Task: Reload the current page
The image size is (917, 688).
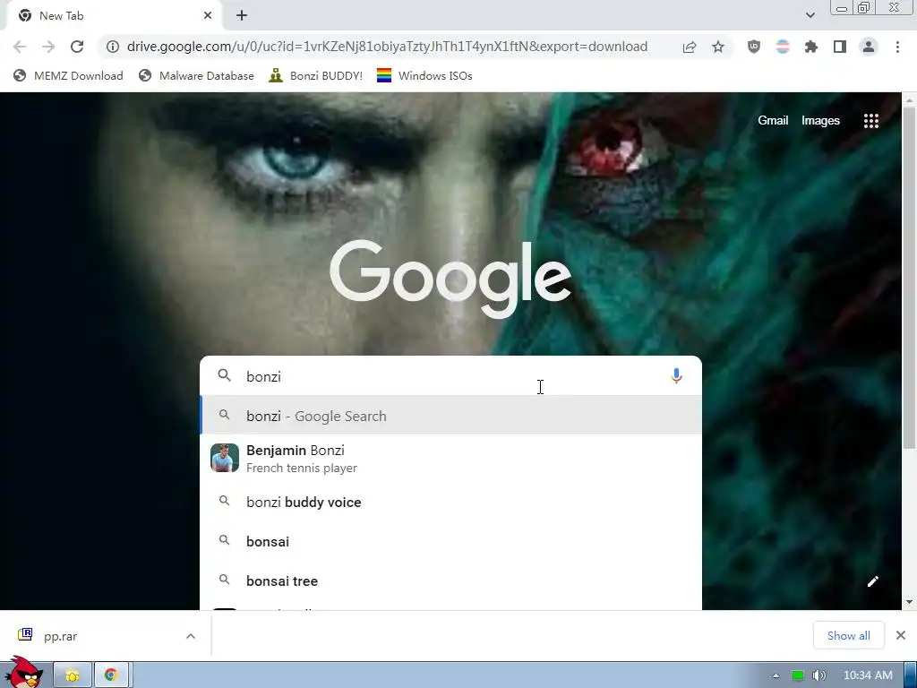Action: pos(77,47)
